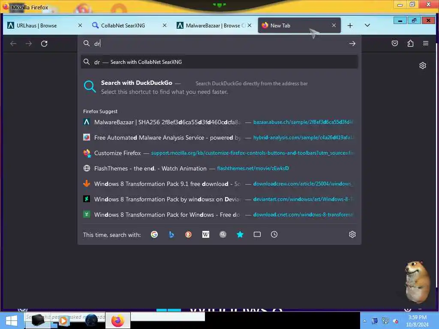
Task: Search this time with Google
Action: [x=154, y=234]
